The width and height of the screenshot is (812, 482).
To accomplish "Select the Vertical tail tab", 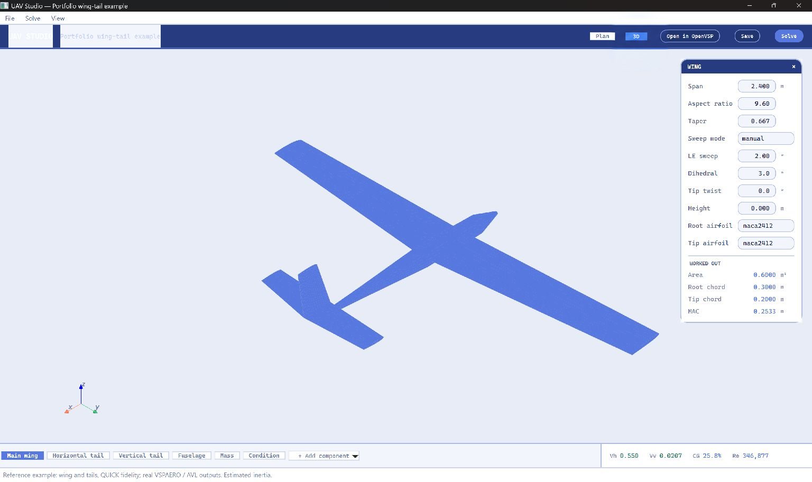I will (141, 456).
